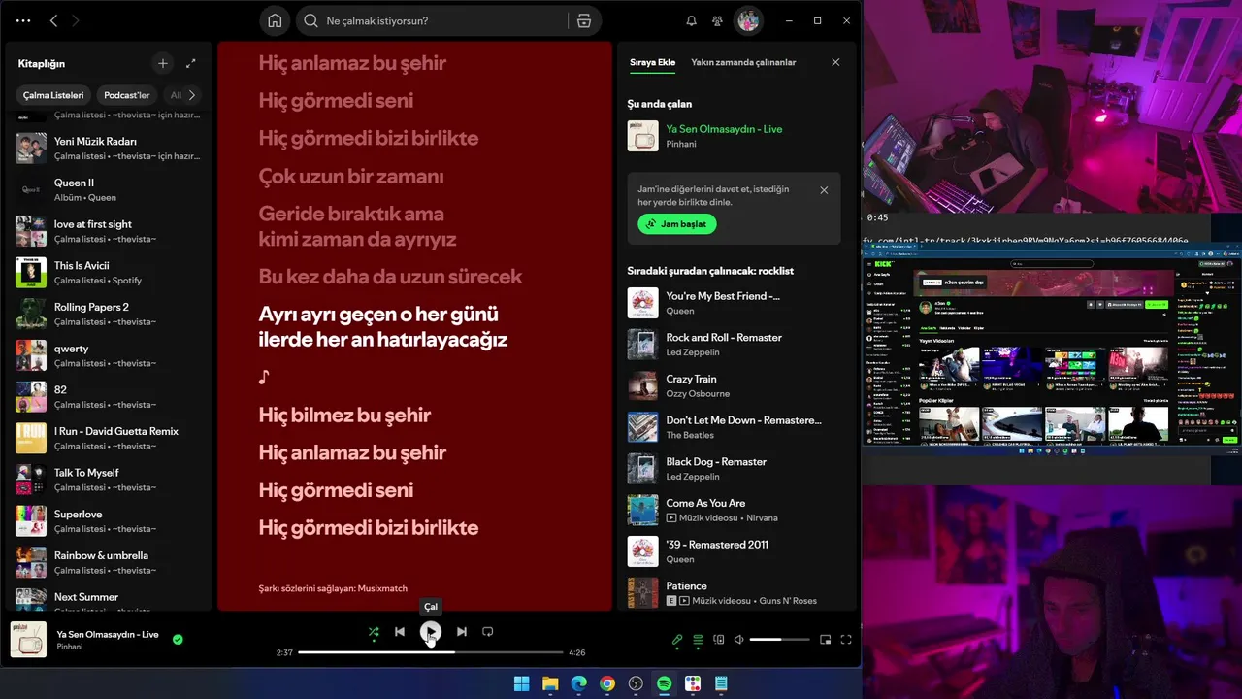Open the notifications bell

point(691,20)
